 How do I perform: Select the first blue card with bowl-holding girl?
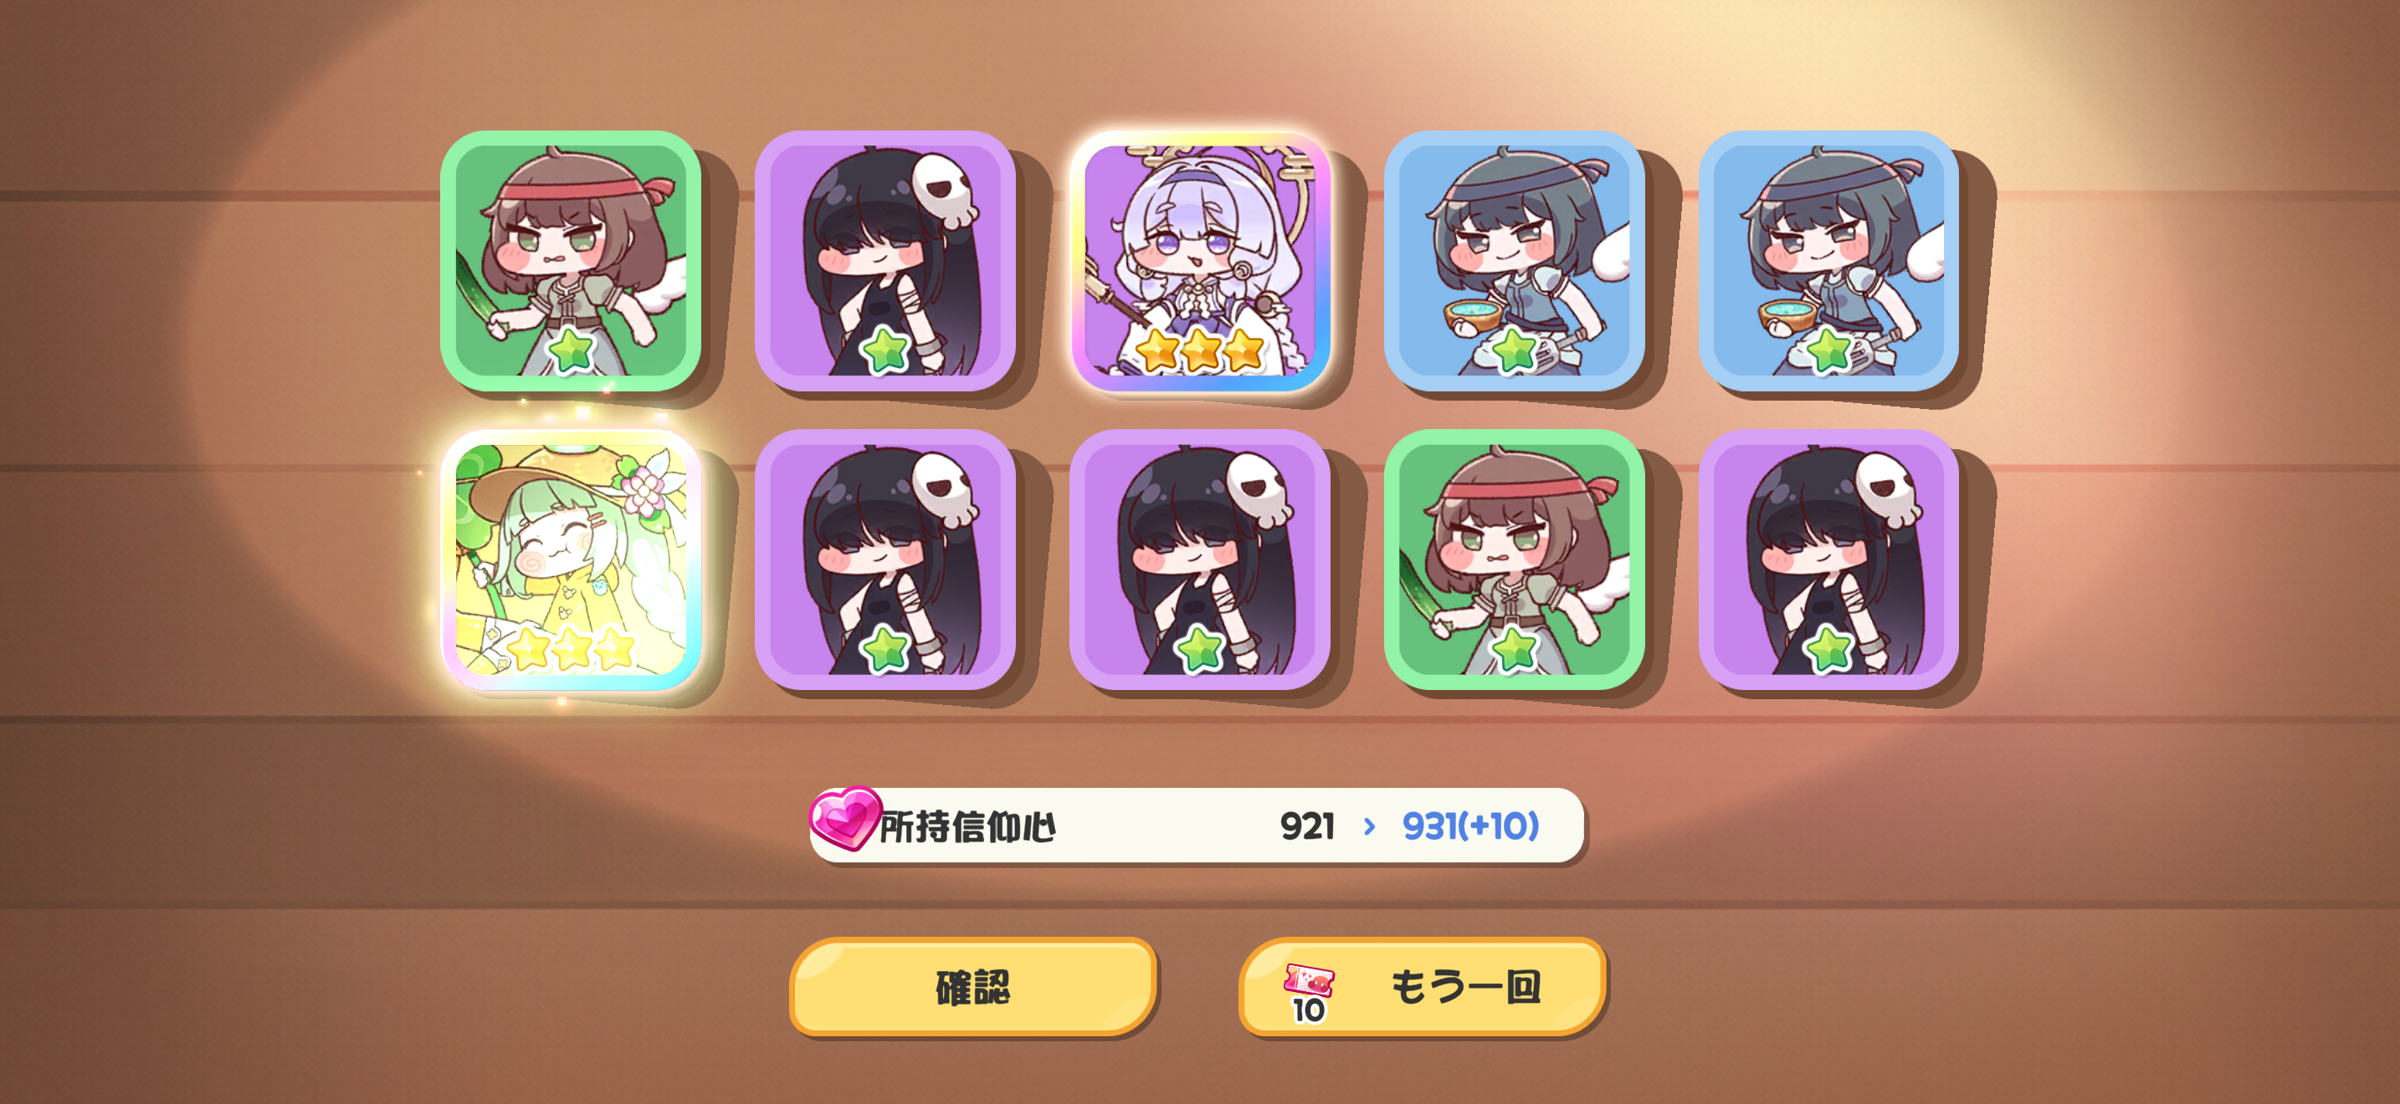click(x=1515, y=262)
